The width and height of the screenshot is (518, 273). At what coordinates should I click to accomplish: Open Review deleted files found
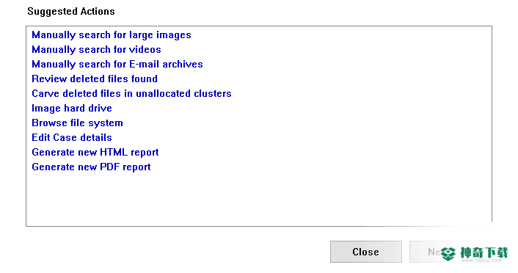click(x=95, y=79)
